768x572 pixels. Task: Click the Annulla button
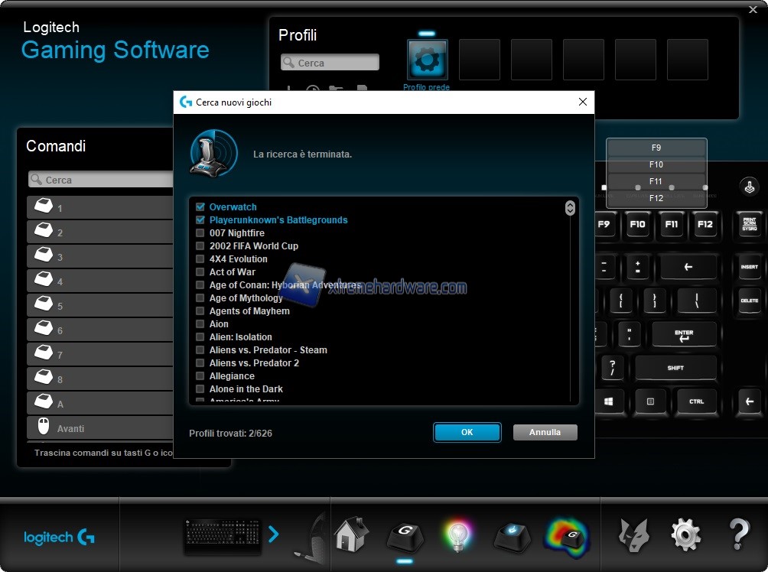(x=545, y=432)
